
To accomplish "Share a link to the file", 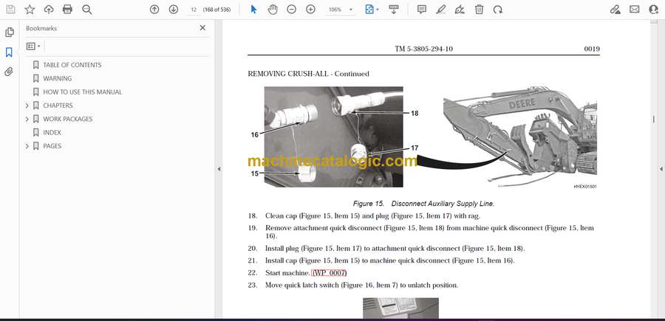I will (x=615, y=10).
